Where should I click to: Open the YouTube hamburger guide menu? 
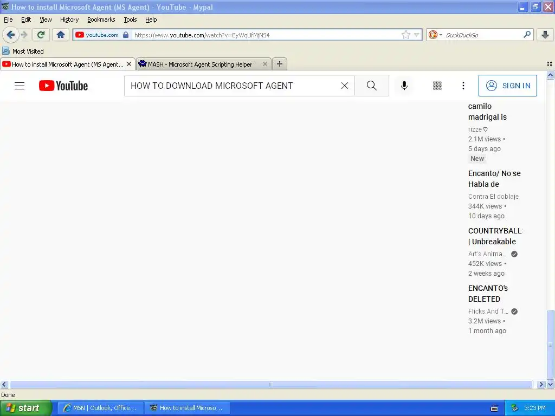20,86
